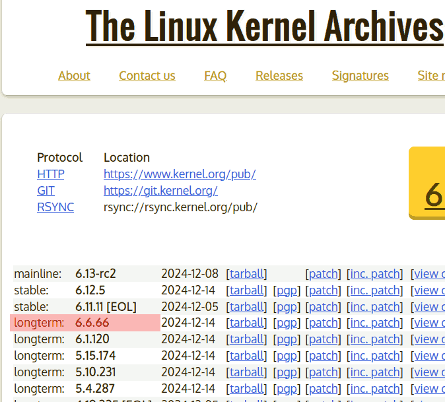This screenshot has width=445, height=402.
Task: Download tarball for 6.11.11 [EOL]
Action: 247,307
